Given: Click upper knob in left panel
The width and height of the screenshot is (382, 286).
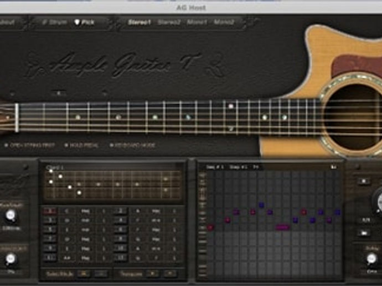Looking at the screenshot, I should [11, 215].
